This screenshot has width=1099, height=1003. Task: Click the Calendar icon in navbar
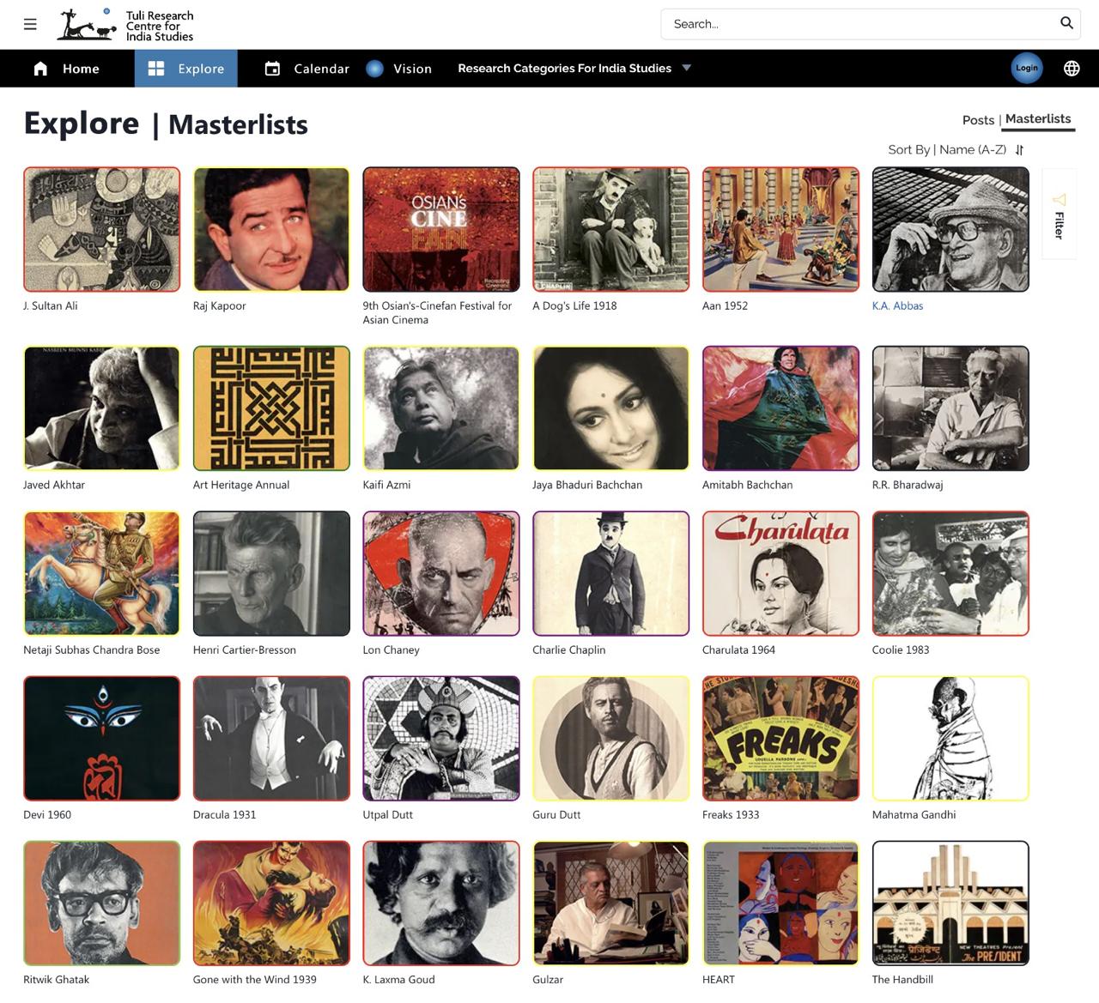point(272,69)
